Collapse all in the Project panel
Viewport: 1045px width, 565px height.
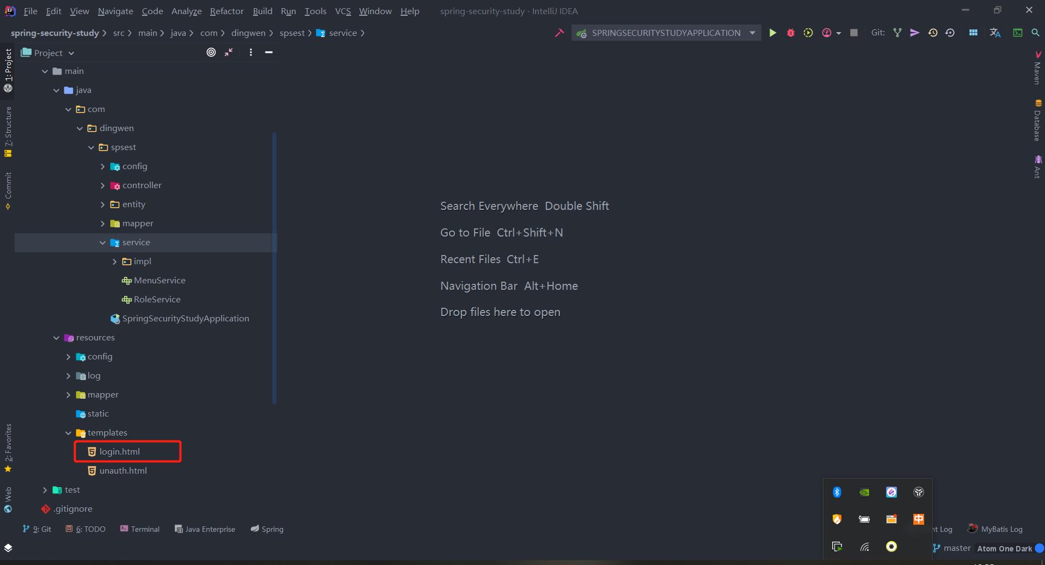229,52
